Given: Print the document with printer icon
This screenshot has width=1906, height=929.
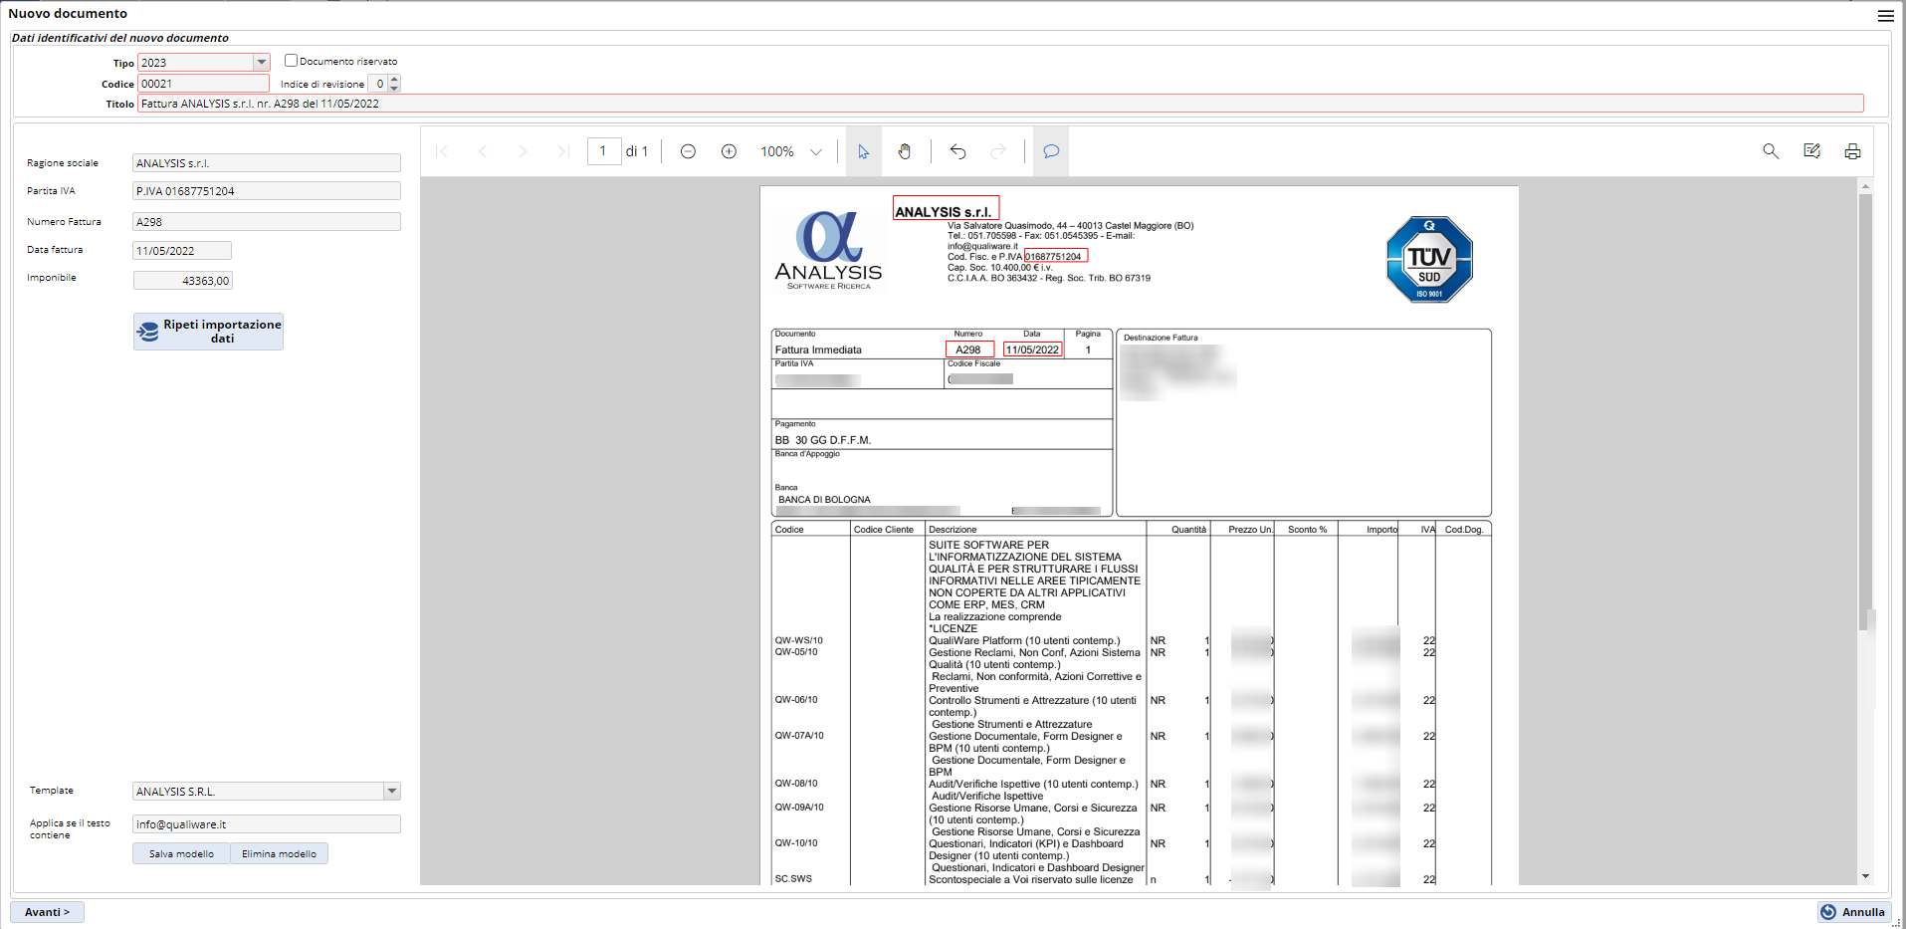Looking at the screenshot, I should click(x=1852, y=151).
